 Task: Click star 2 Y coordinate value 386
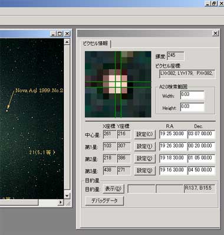(x=124, y=158)
